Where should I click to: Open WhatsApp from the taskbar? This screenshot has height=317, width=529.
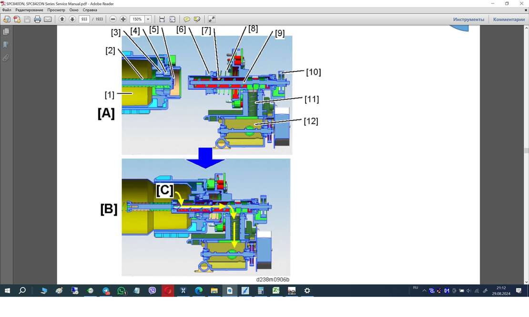pyautogui.click(x=122, y=291)
